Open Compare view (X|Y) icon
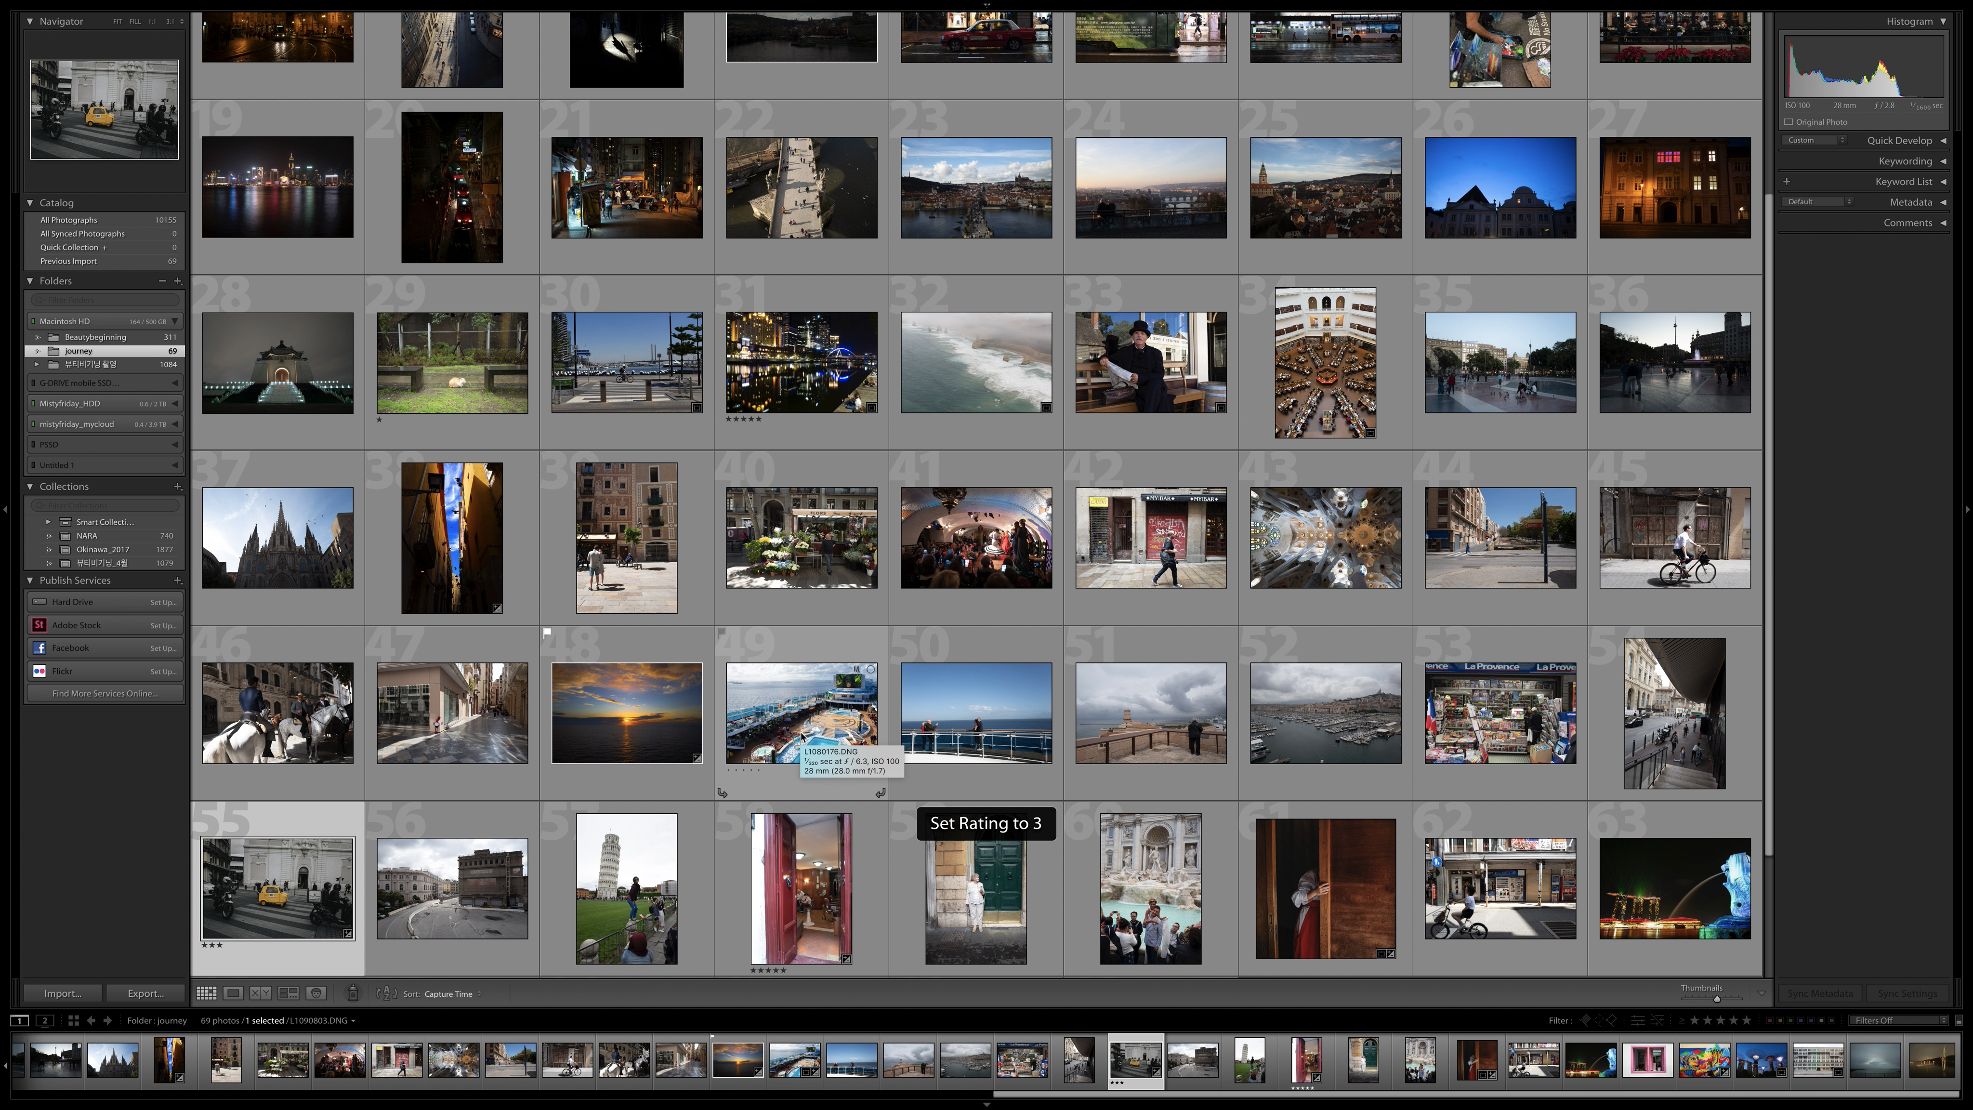Screen dimensions: 1973x1110 click(261, 993)
